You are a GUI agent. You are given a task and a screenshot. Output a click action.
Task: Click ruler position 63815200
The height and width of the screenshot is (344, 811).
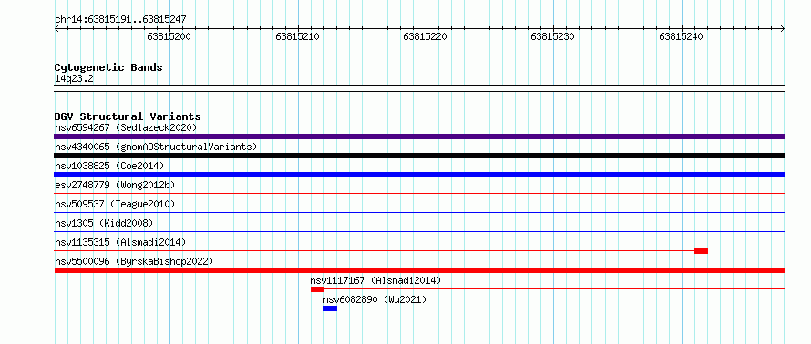pyautogui.click(x=169, y=36)
